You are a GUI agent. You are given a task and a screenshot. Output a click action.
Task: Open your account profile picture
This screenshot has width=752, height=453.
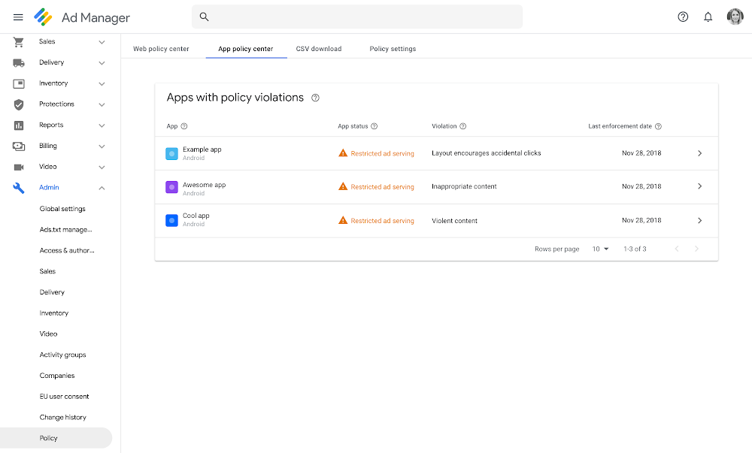click(735, 17)
